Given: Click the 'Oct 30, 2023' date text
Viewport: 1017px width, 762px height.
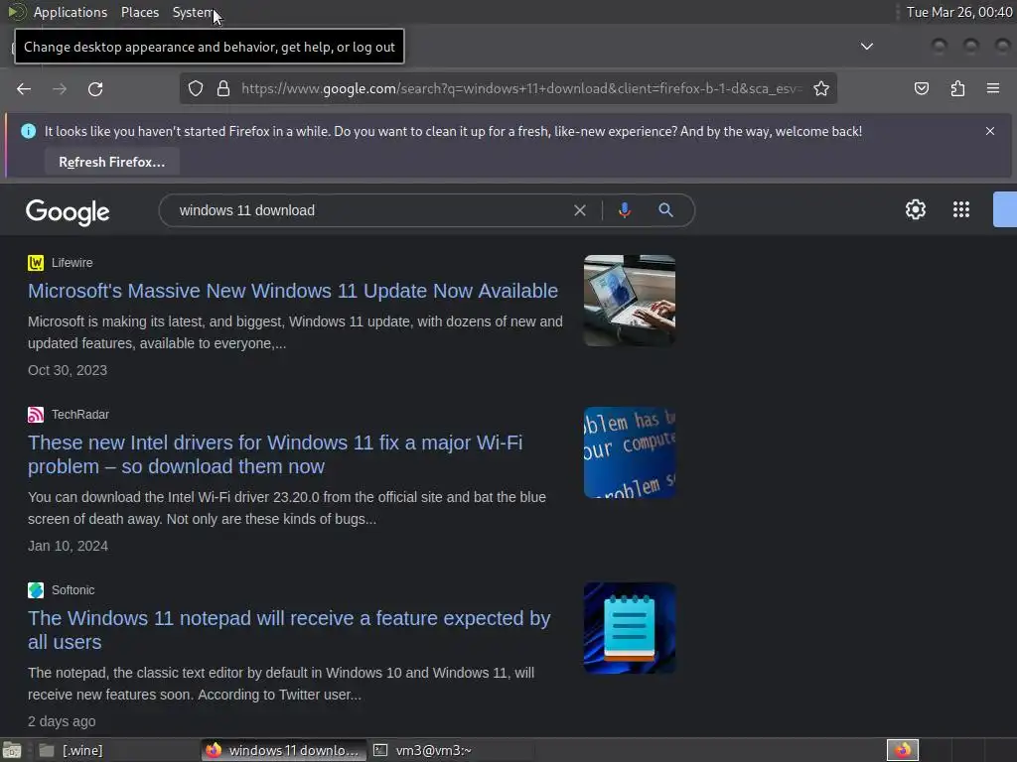Looking at the screenshot, I should click(68, 370).
